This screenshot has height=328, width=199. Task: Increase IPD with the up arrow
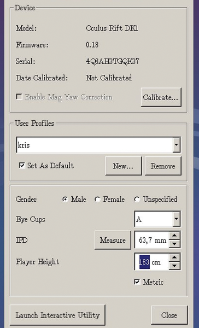pyautogui.click(x=174, y=236)
